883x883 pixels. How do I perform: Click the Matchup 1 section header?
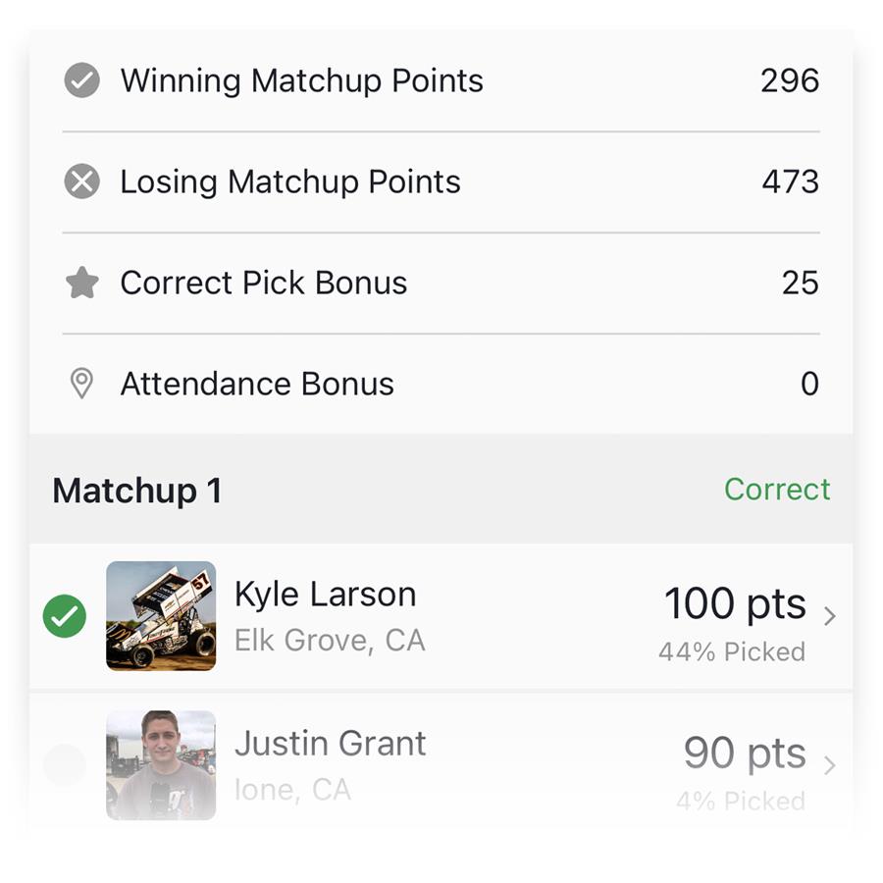pos(136,491)
